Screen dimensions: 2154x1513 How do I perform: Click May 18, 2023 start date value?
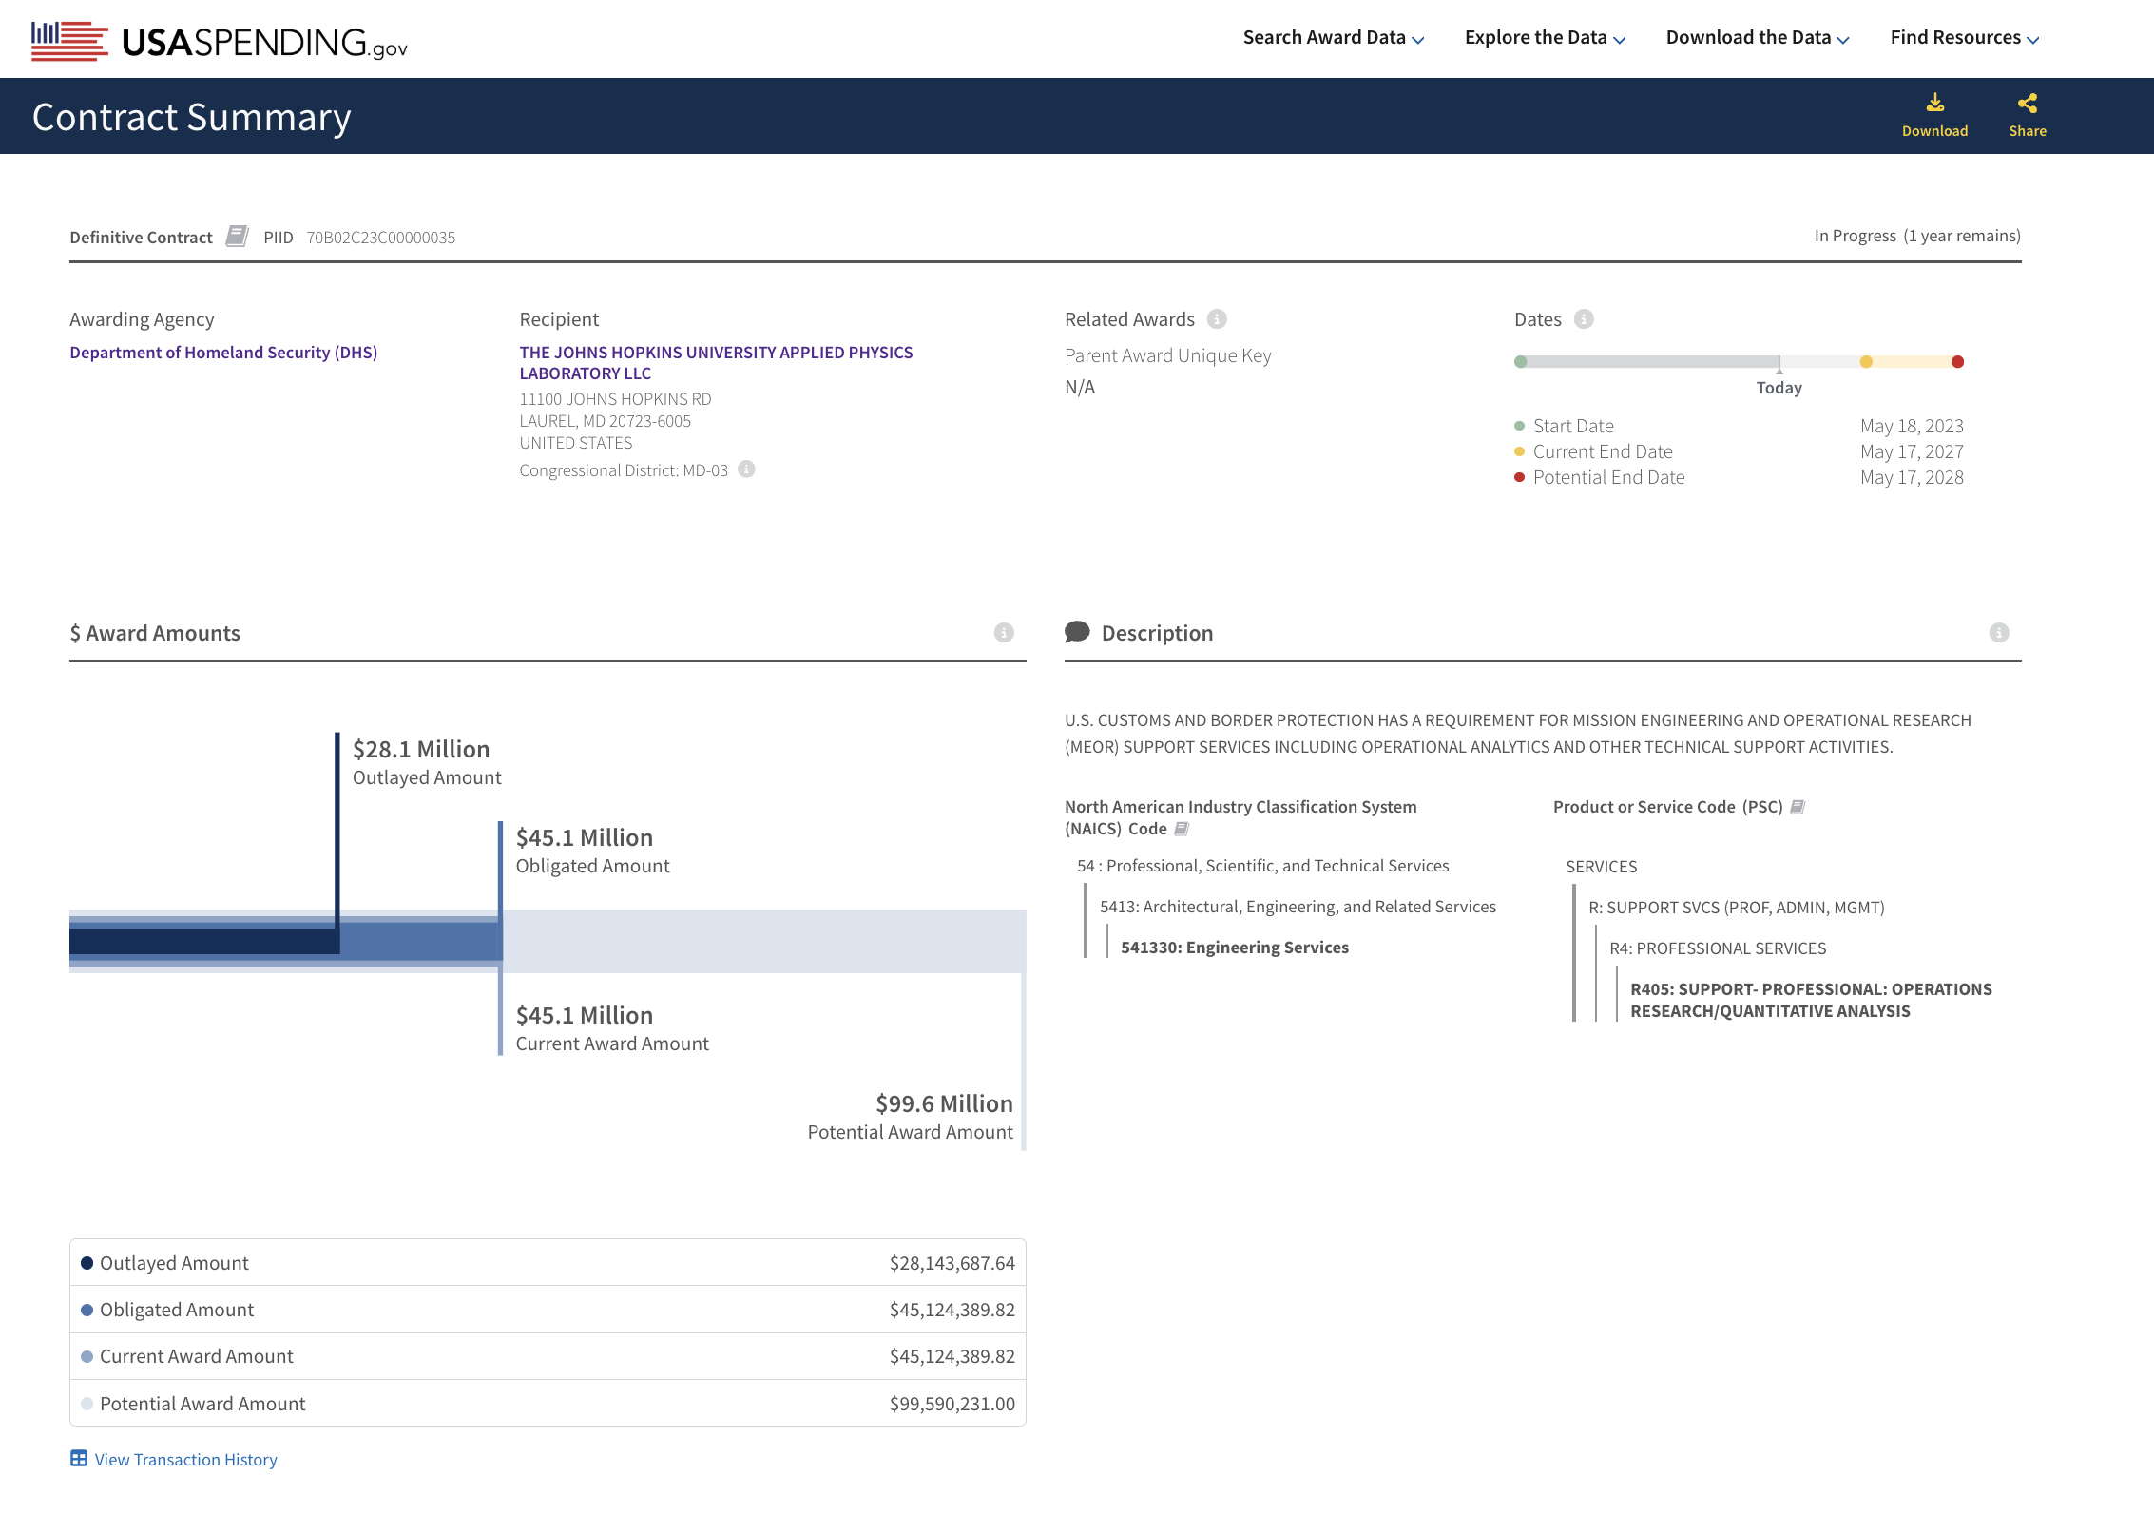tap(1912, 426)
